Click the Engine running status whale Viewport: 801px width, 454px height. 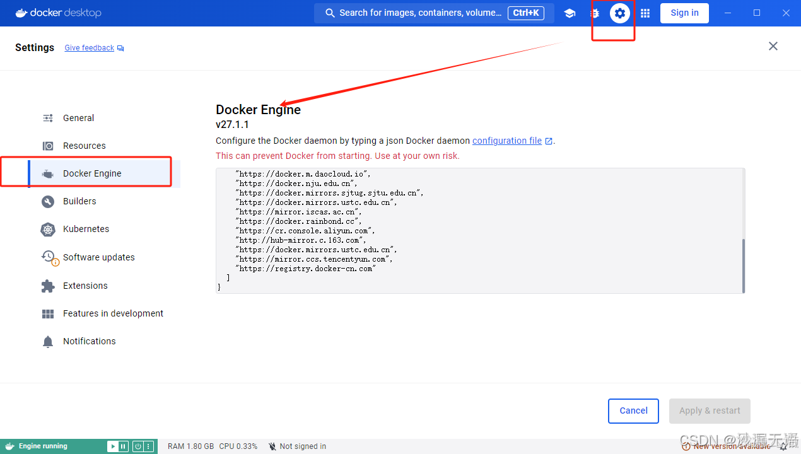(10, 446)
